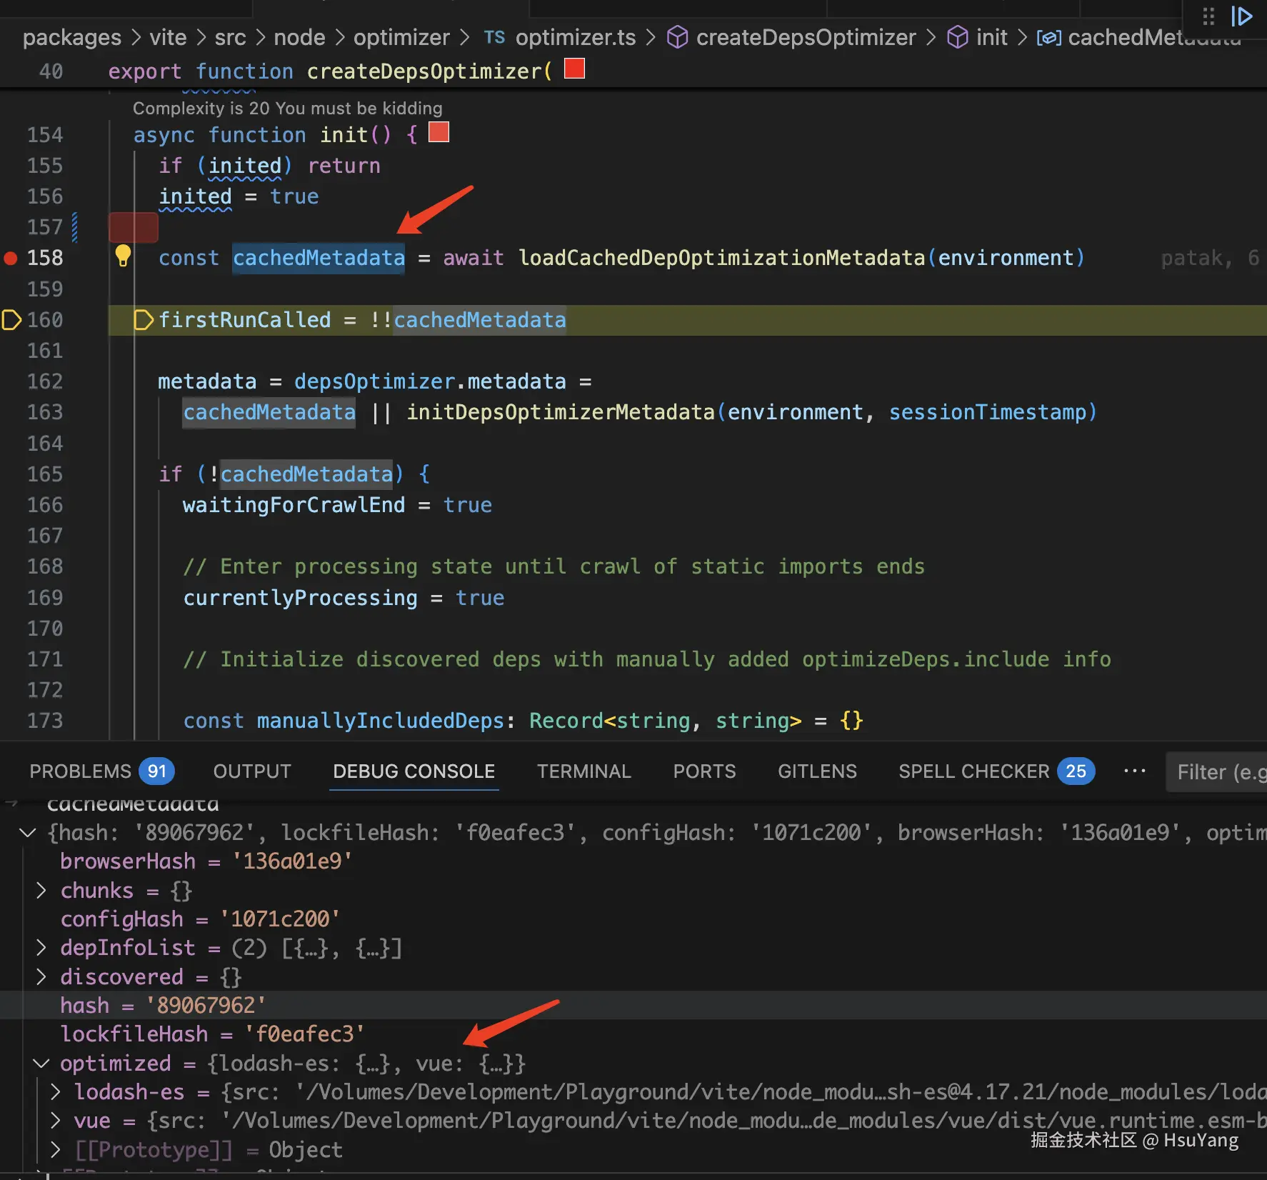This screenshot has width=1267, height=1180.
Task: Open the PORTS tab
Action: [704, 771]
